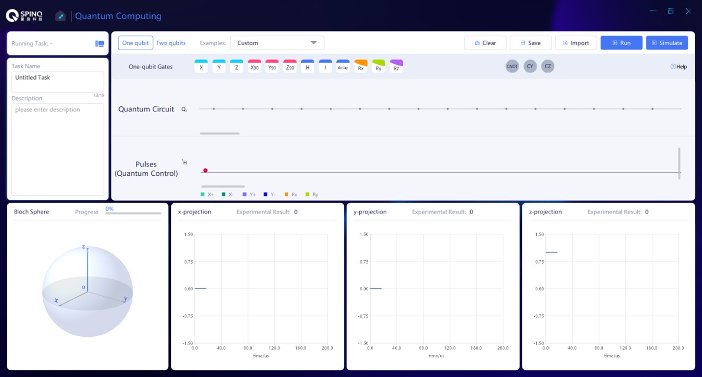
Task: Select the CNOT gate circle
Action: 512,66
